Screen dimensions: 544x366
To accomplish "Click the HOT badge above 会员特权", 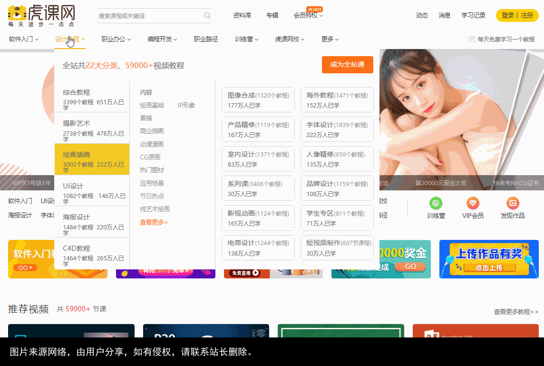I will (x=314, y=9).
